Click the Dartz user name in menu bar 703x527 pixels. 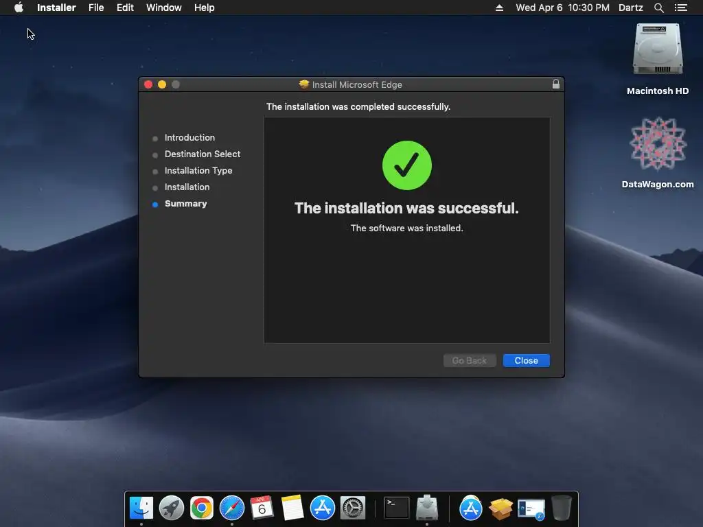click(x=630, y=8)
